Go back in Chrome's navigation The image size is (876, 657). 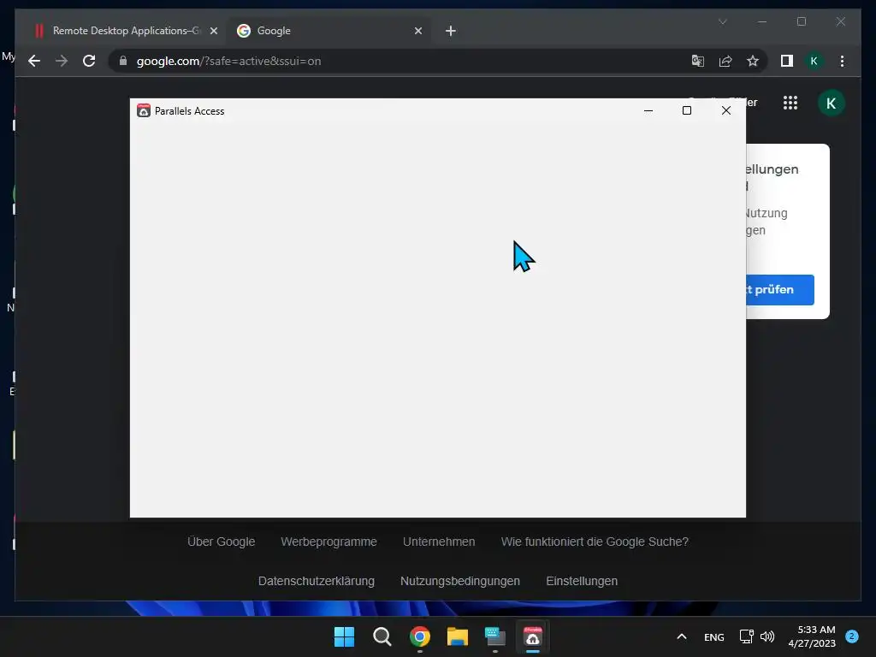point(34,61)
